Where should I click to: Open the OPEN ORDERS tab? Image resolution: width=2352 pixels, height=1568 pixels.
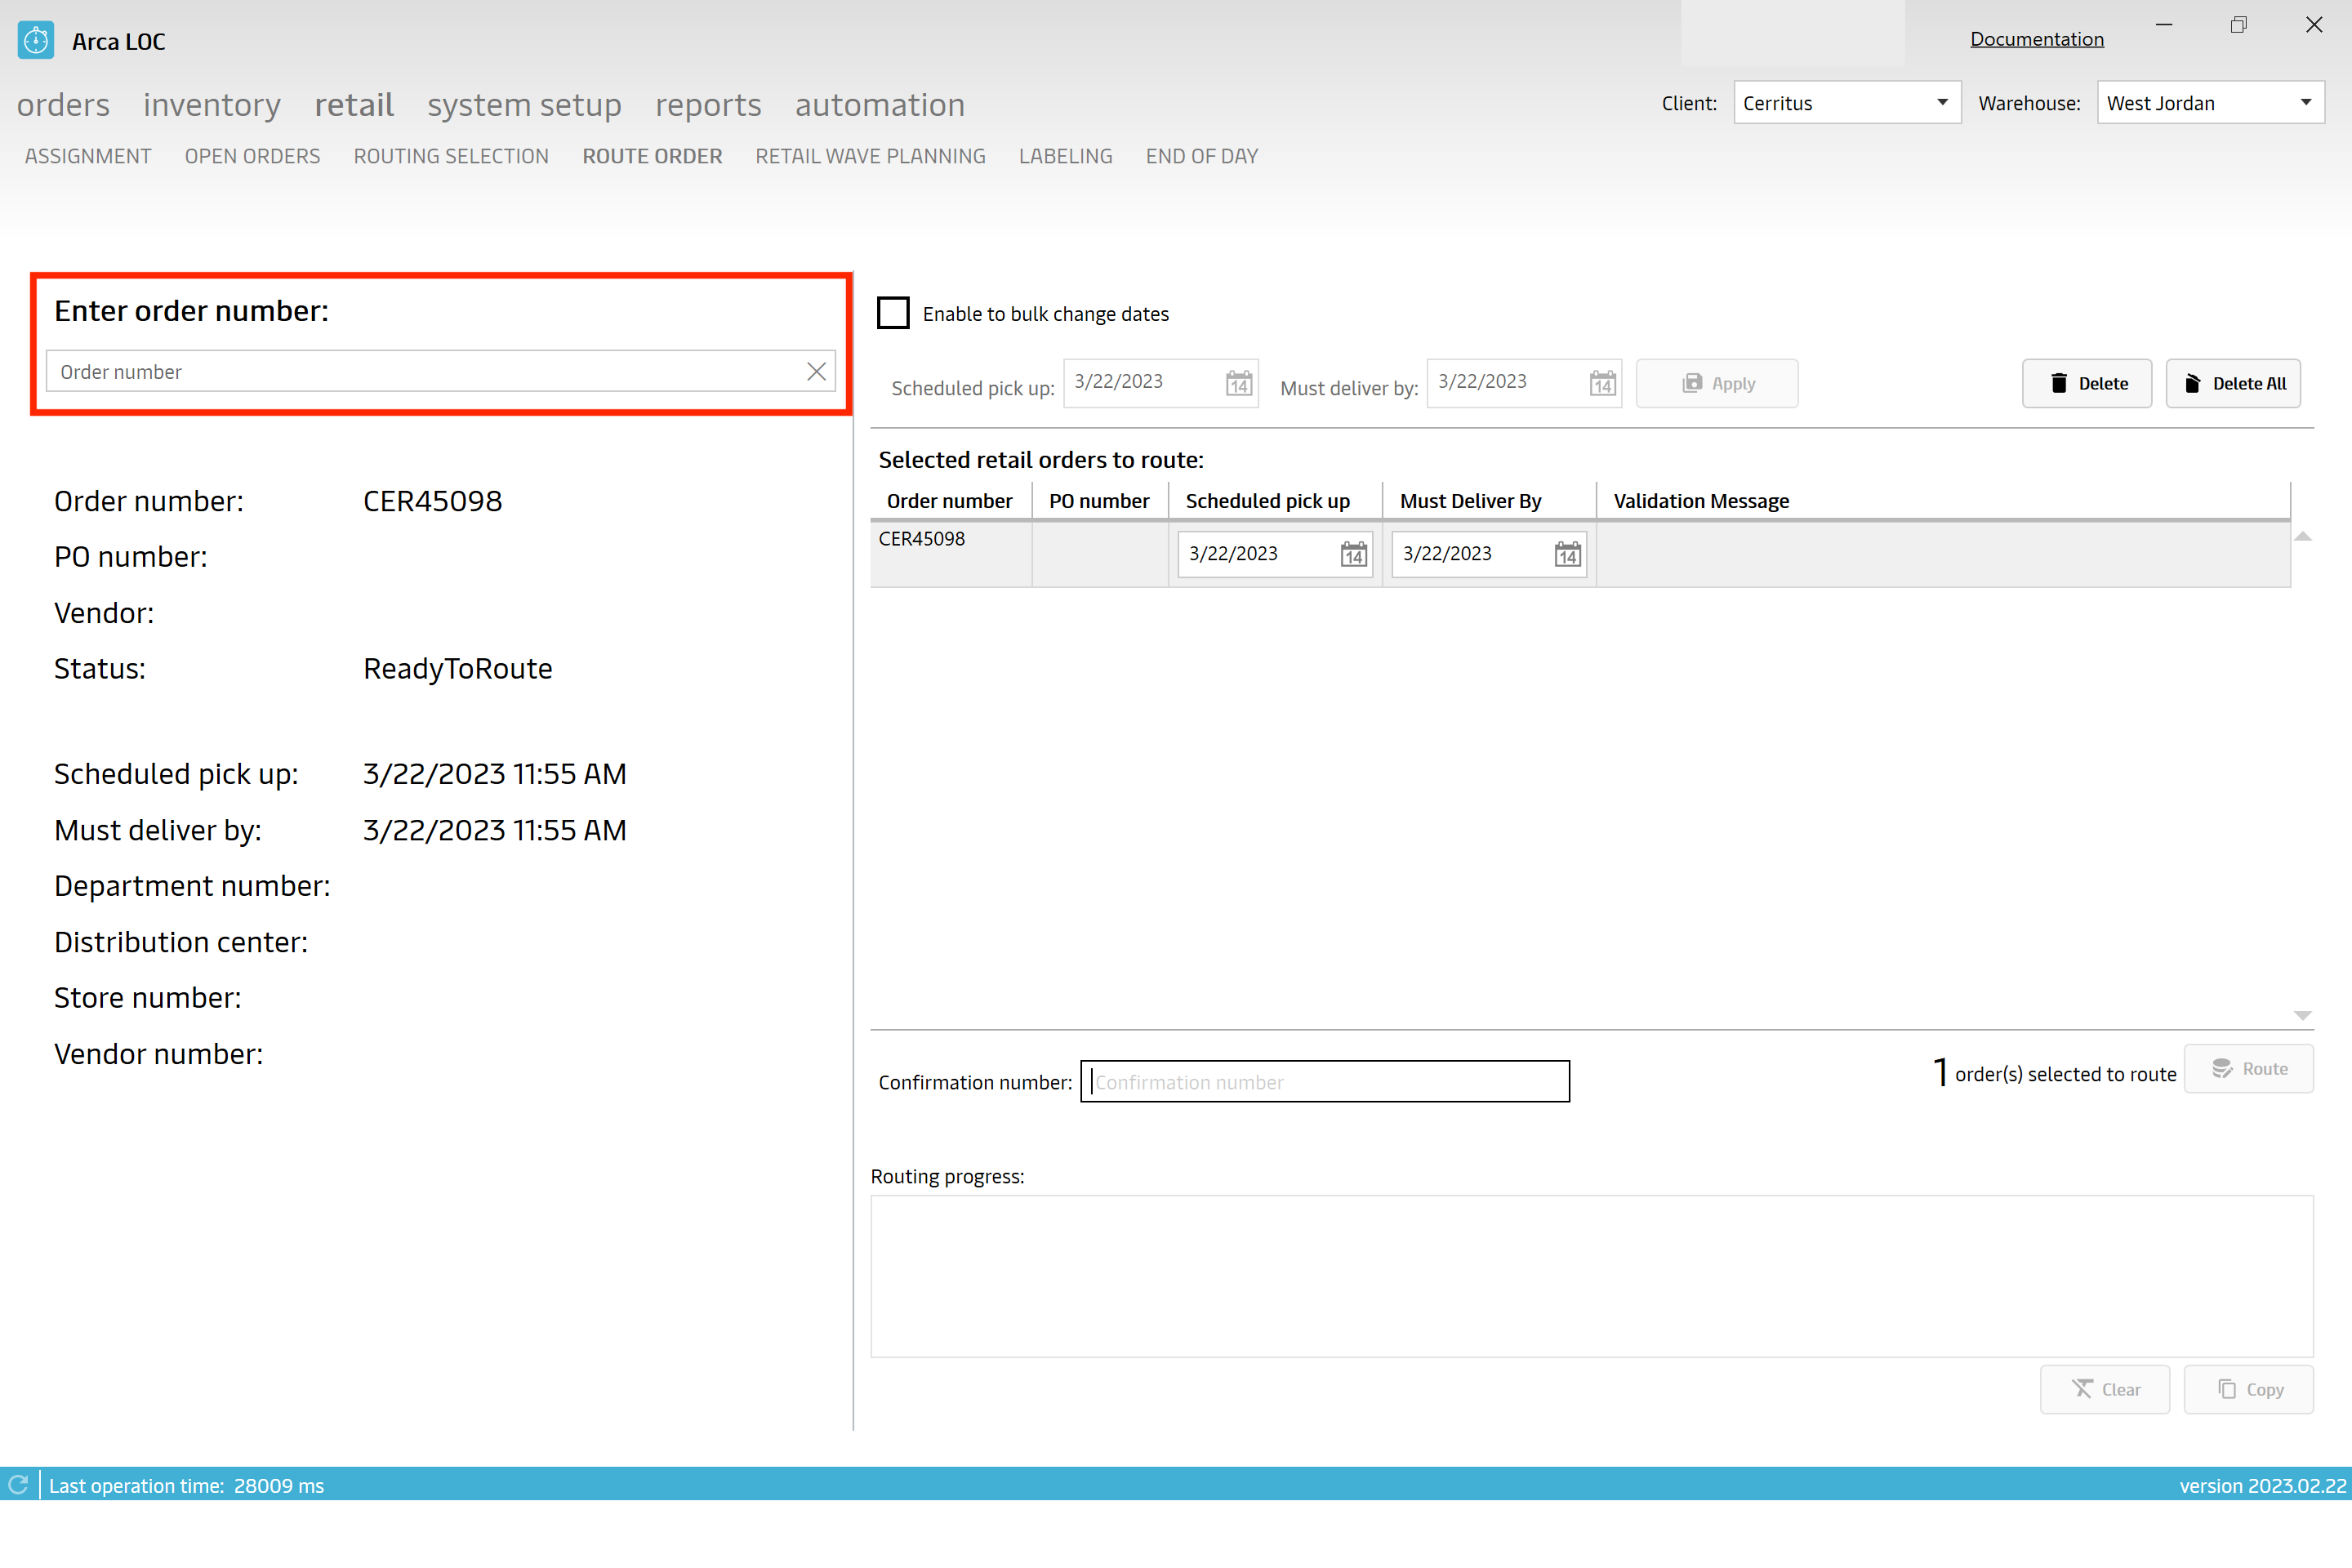pos(254,156)
